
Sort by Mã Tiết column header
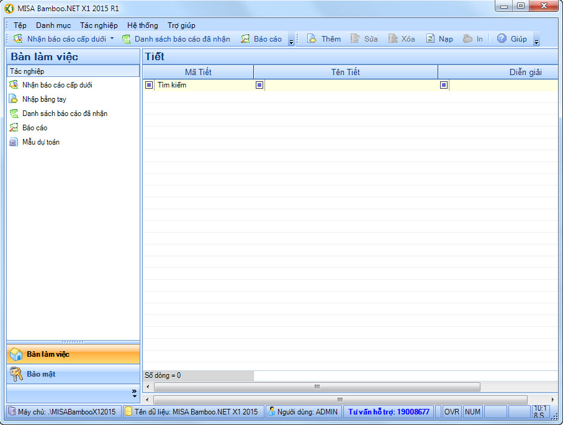tap(198, 72)
